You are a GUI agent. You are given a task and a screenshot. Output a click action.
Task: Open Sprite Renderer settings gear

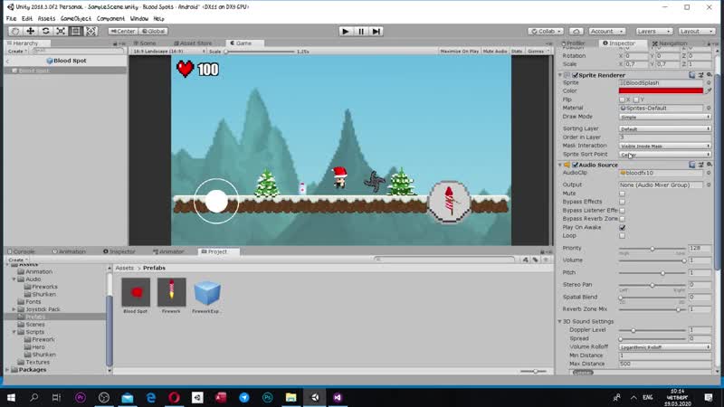point(710,75)
